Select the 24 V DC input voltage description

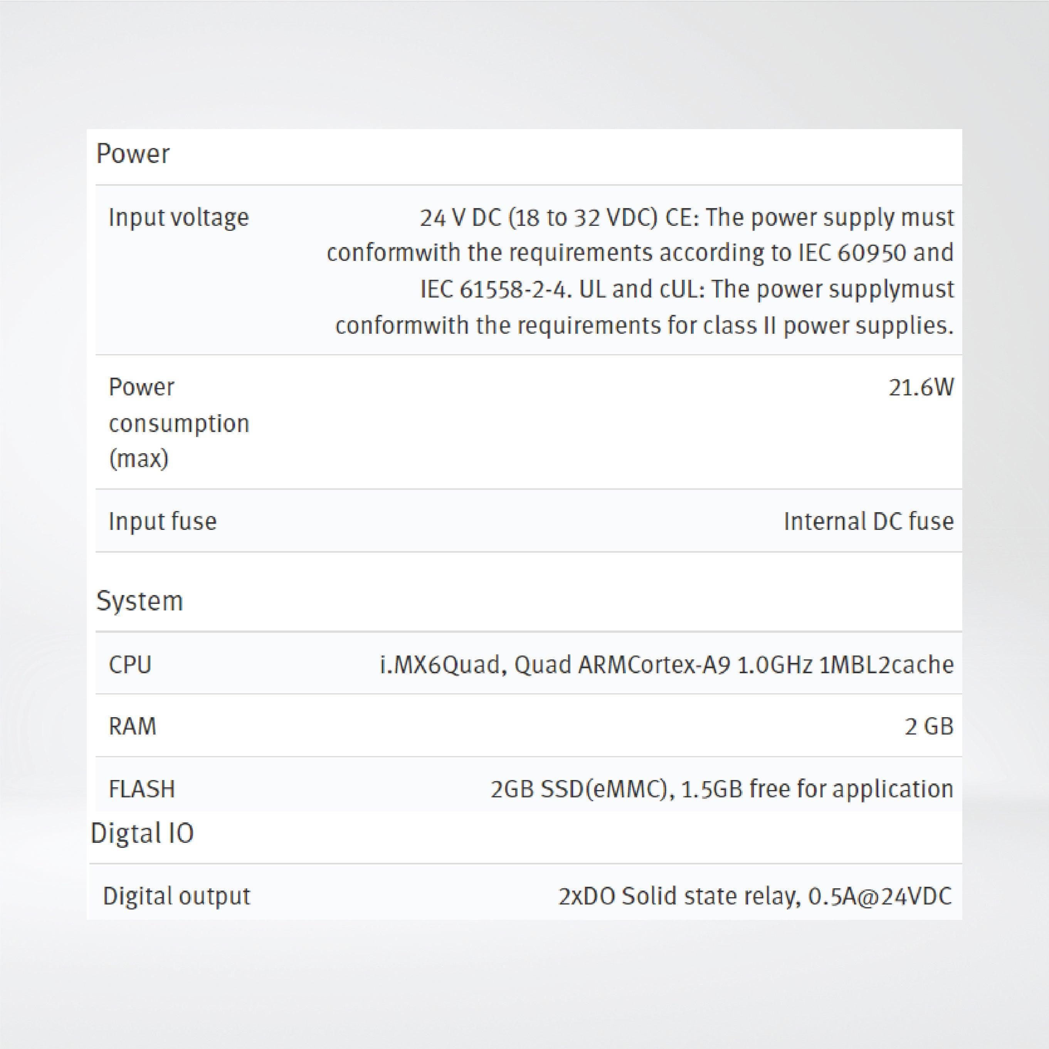click(686, 218)
